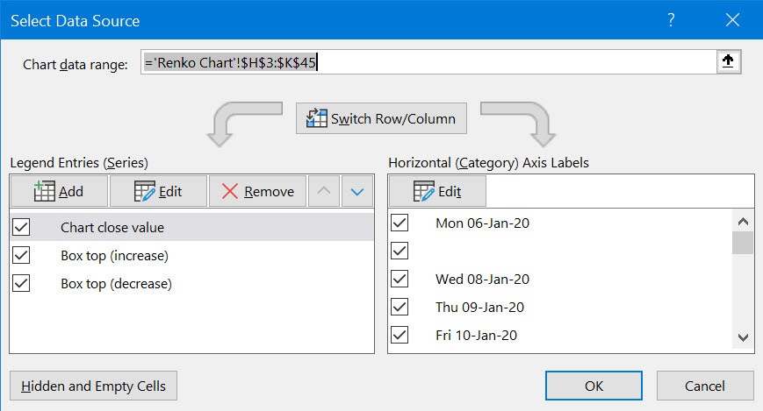This screenshot has width=763, height=411.
Task: Close the Select Data Source dialog
Action: coord(732,20)
